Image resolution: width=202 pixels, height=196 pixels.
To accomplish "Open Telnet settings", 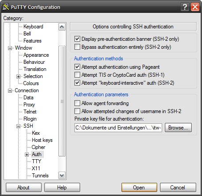I will [x=30, y=112].
